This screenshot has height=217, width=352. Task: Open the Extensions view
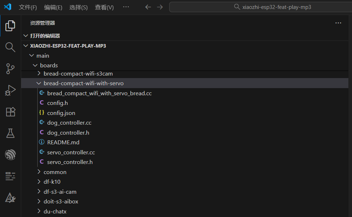[10, 112]
